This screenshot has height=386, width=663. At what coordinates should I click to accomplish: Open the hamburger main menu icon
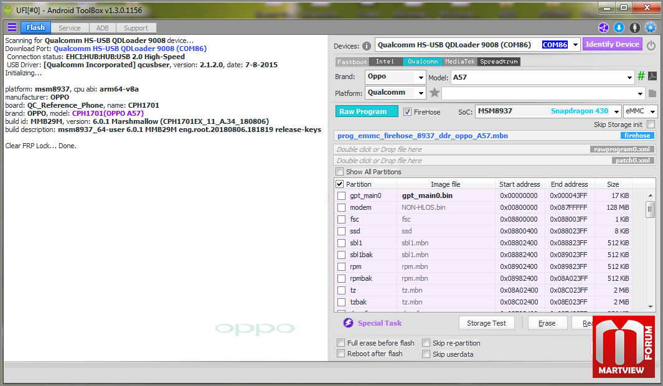[12, 27]
